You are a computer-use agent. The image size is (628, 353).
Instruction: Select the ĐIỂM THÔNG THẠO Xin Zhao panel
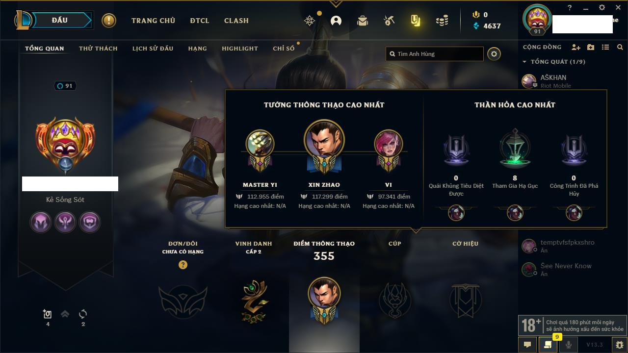pos(324,293)
